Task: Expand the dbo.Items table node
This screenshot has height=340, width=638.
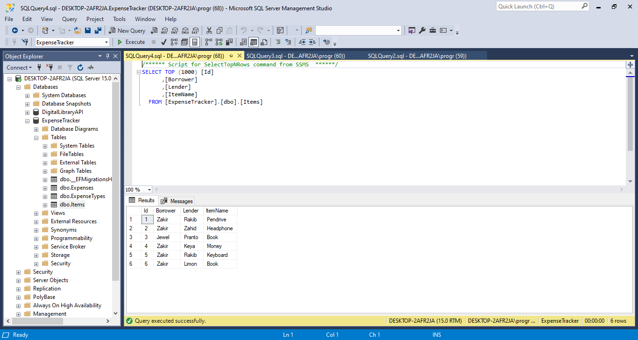Action: tap(45, 205)
